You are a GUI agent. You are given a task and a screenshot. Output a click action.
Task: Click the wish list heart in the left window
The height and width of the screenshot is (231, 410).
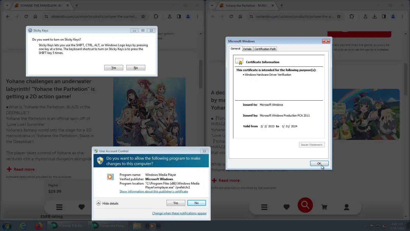click(x=81, y=207)
